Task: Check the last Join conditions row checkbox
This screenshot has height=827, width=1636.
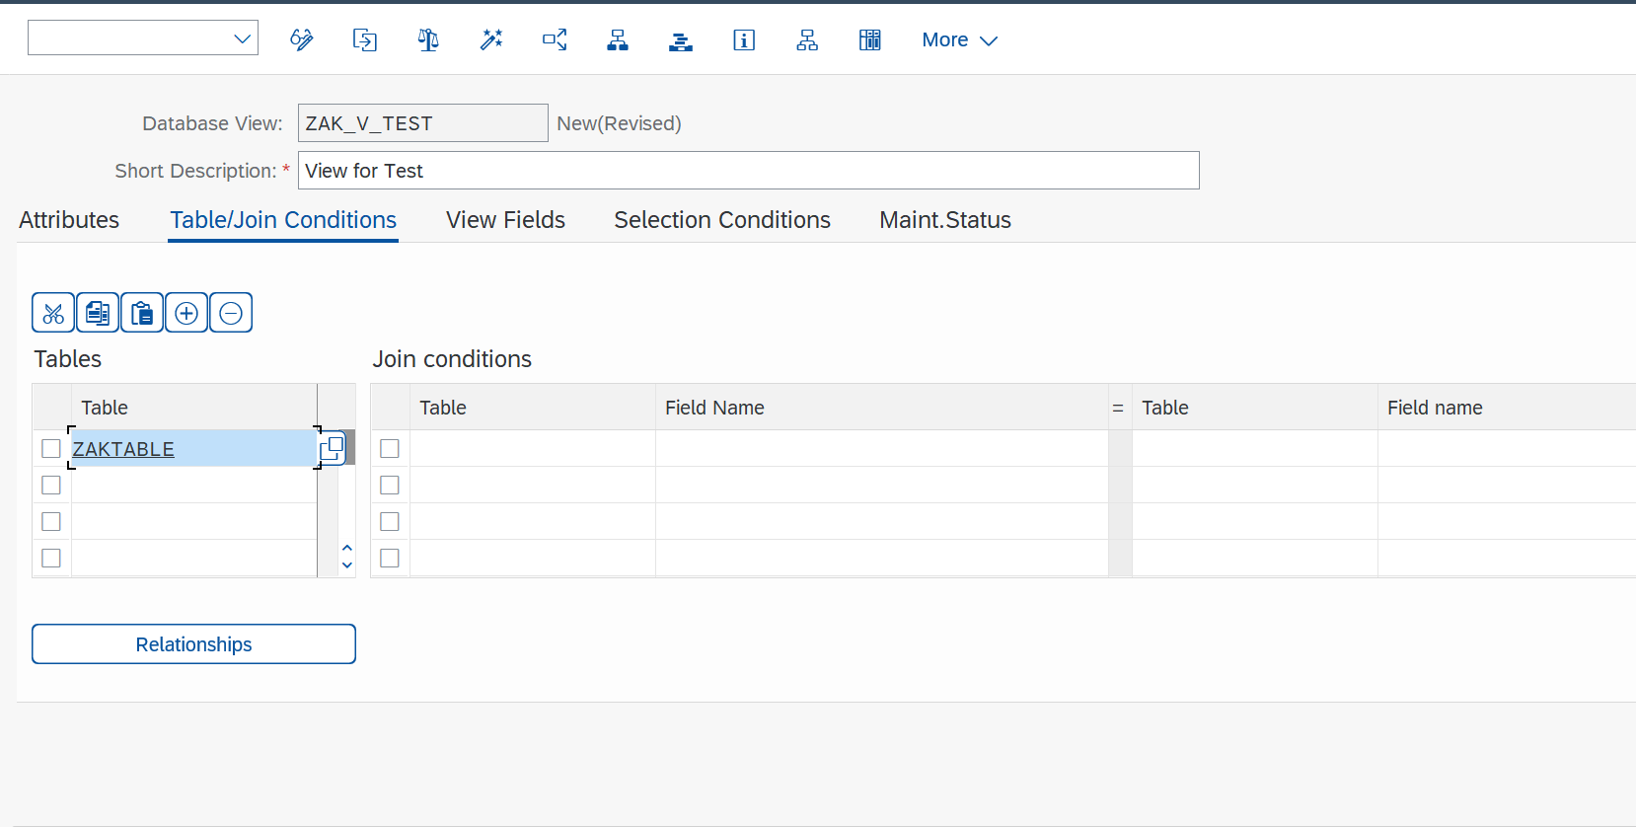Action: (x=390, y=559)
